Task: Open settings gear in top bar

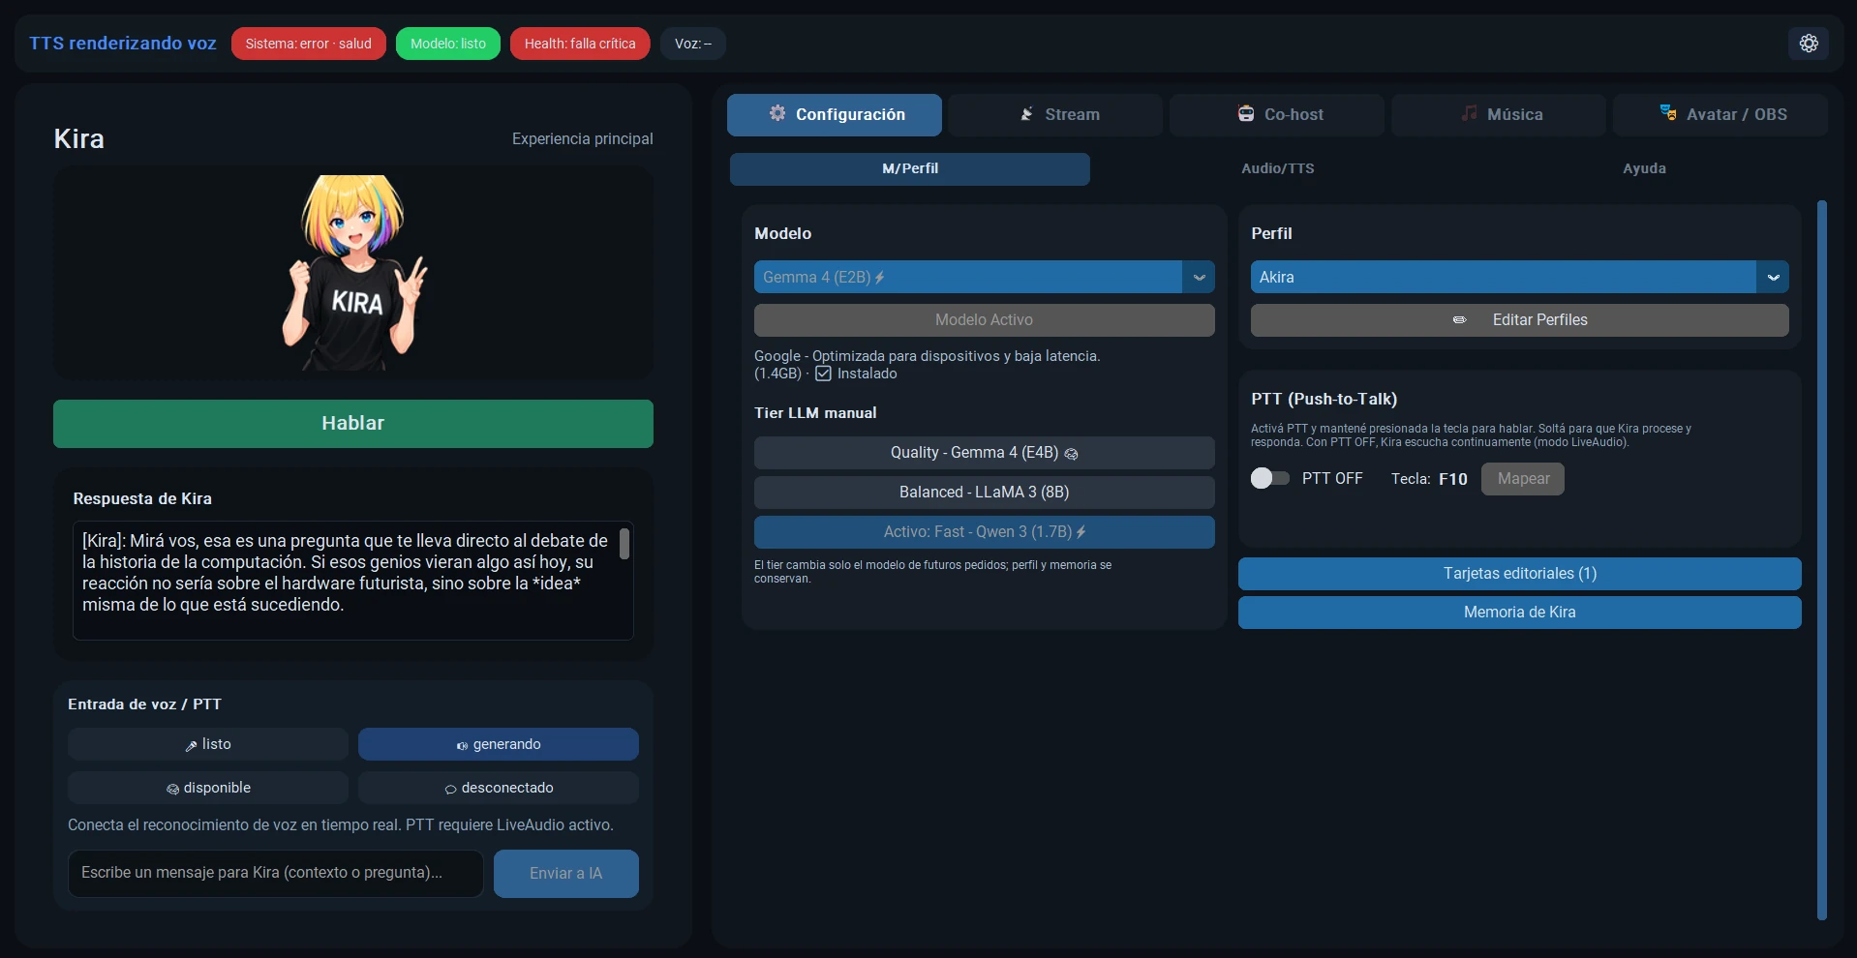Action: tap(1808, 44)
